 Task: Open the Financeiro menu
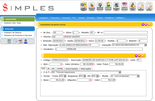[55, 18]
